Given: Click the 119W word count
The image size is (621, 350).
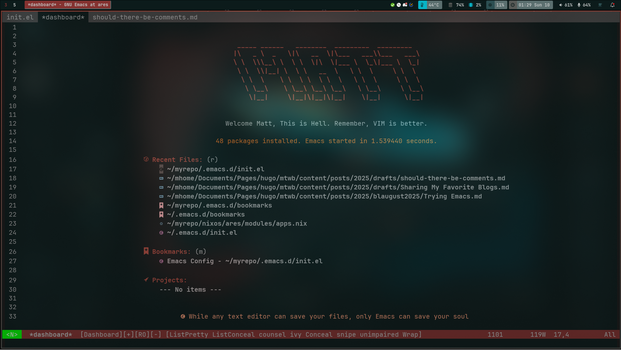Looking at the screenshot, I should coord(538,334).
